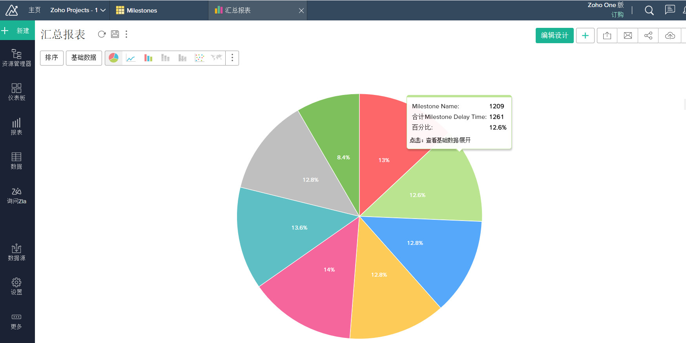Switch to the scatter chart type
Viewport: 686px width, 343px height.
(200, 58)
